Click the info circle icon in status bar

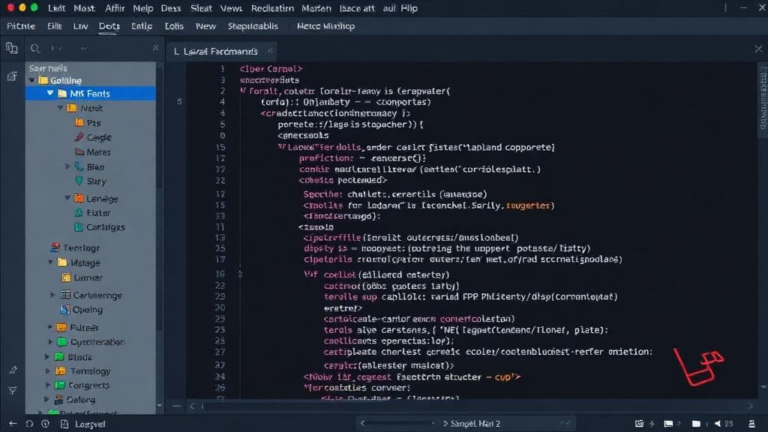point(45,424)
